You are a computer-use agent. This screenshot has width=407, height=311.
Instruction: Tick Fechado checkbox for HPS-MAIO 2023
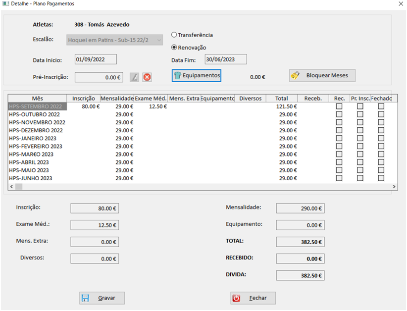click(x=381, y=170)
